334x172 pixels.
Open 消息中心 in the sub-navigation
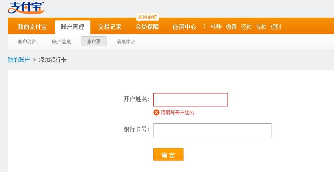126,42
